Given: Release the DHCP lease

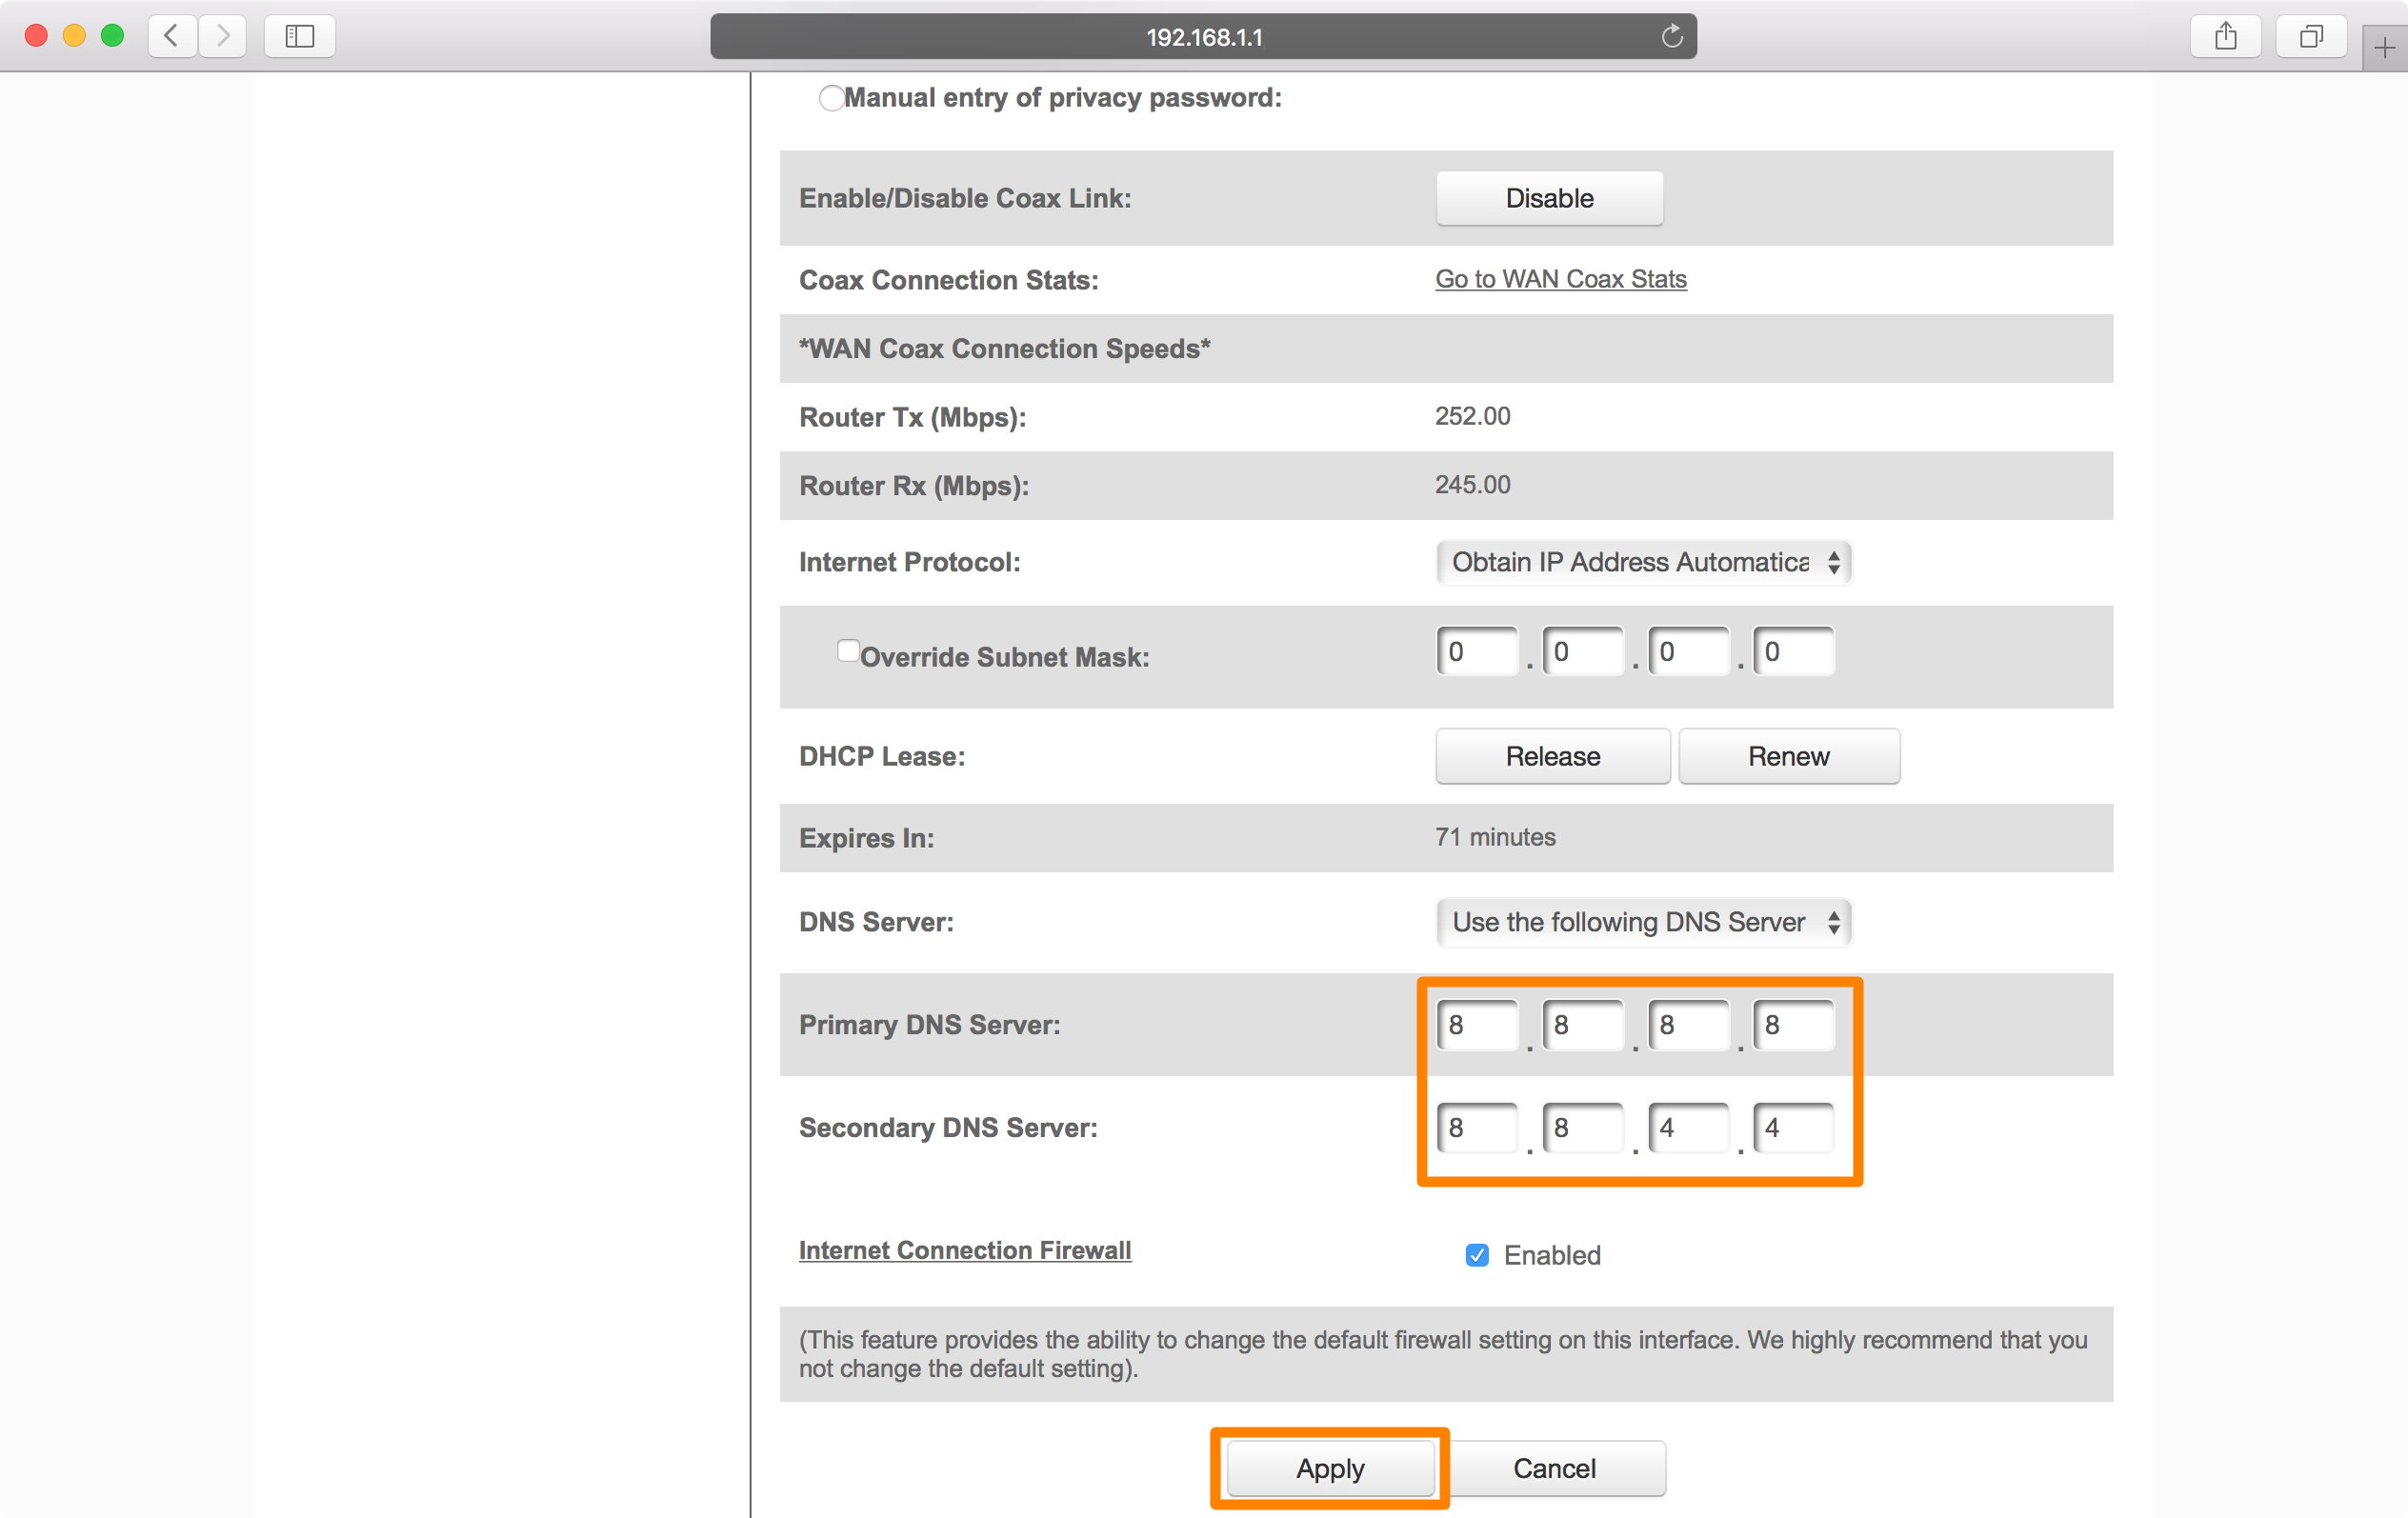Looking at the screenshot, I should tap(1552, 756).
